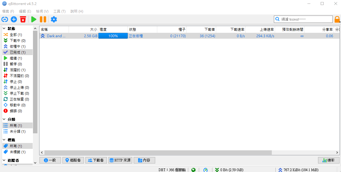The height and width of the screenshot is (172, 341).
Task: Sort by the 上傳速率 column header
Action: [x=260, y=30]
